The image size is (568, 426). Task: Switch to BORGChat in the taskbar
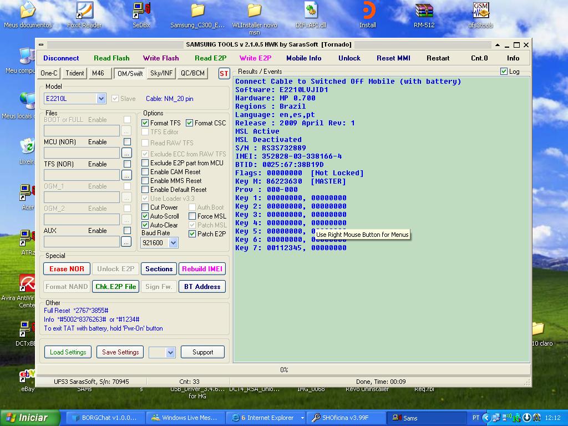(x=105, y=418)
